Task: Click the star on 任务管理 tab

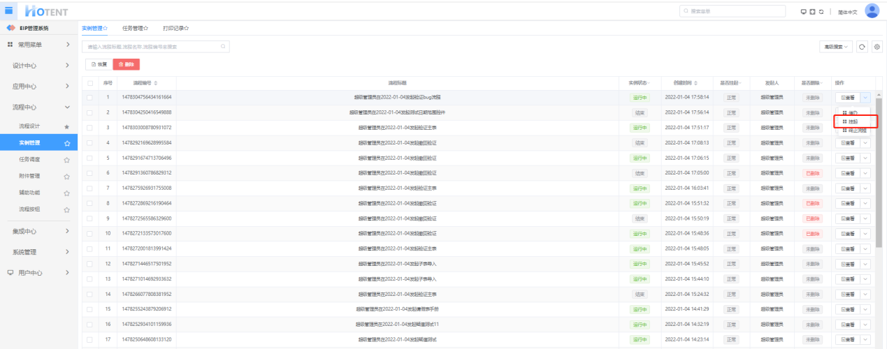Action: (x=146, y=28)
